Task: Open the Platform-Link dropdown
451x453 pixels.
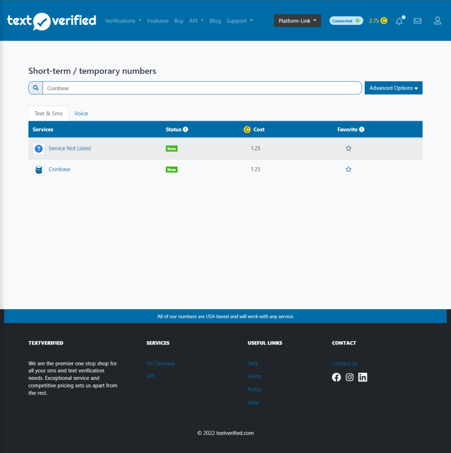Action: 297,21
